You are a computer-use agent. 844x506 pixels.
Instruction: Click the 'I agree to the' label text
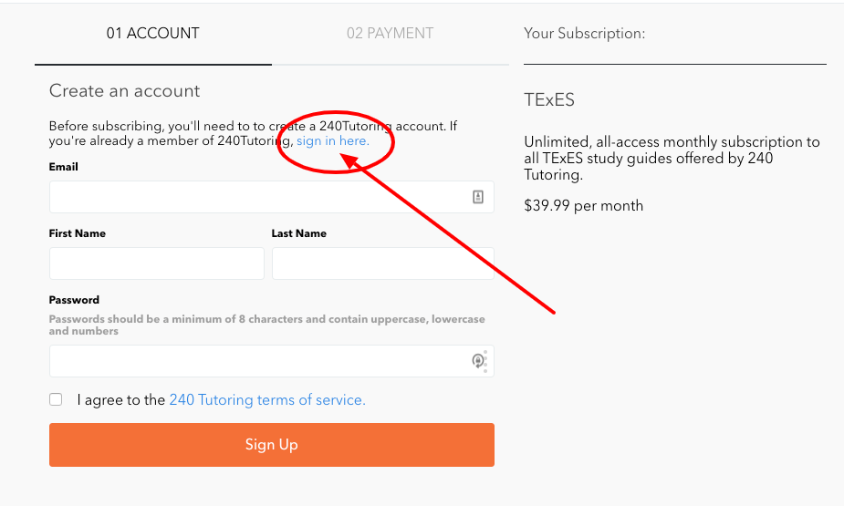point(121,400)
